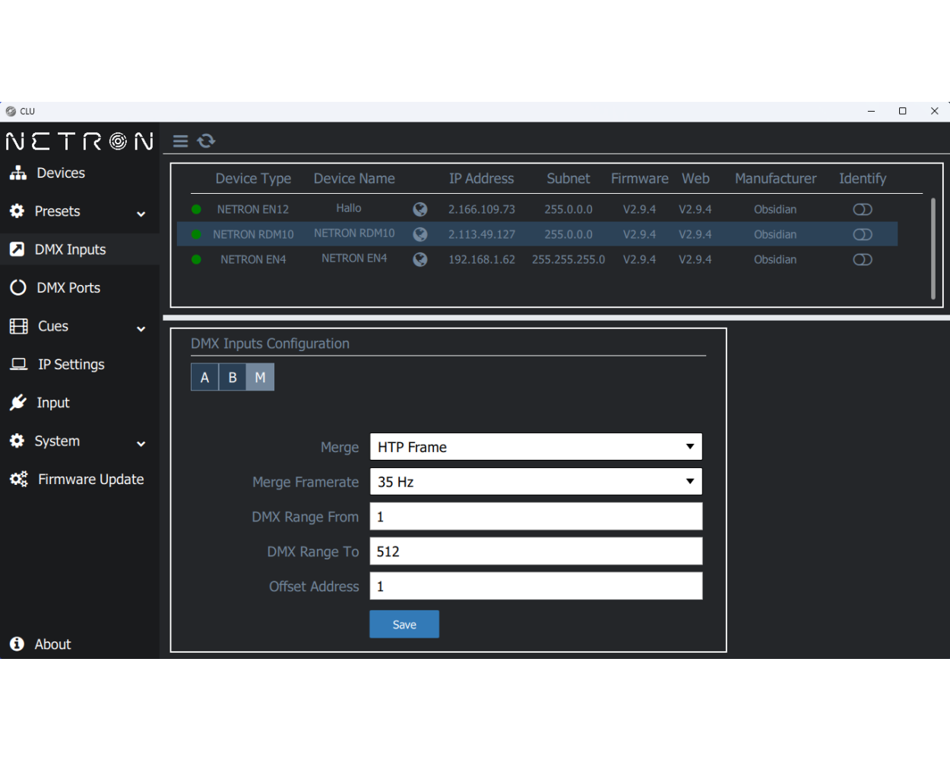Click the Devices network icon in sidebar

17,173
